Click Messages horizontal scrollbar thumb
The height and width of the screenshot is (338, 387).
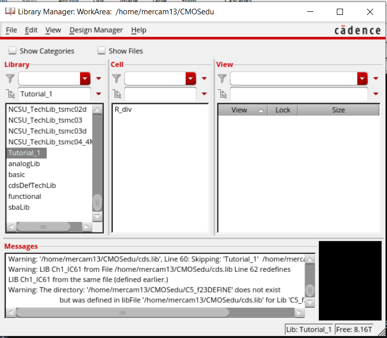point(122,312)
